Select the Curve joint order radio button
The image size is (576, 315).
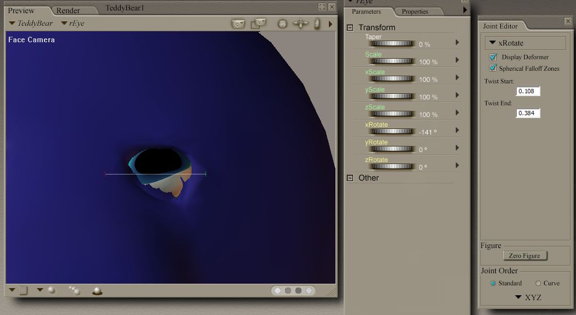coord(538,283)
